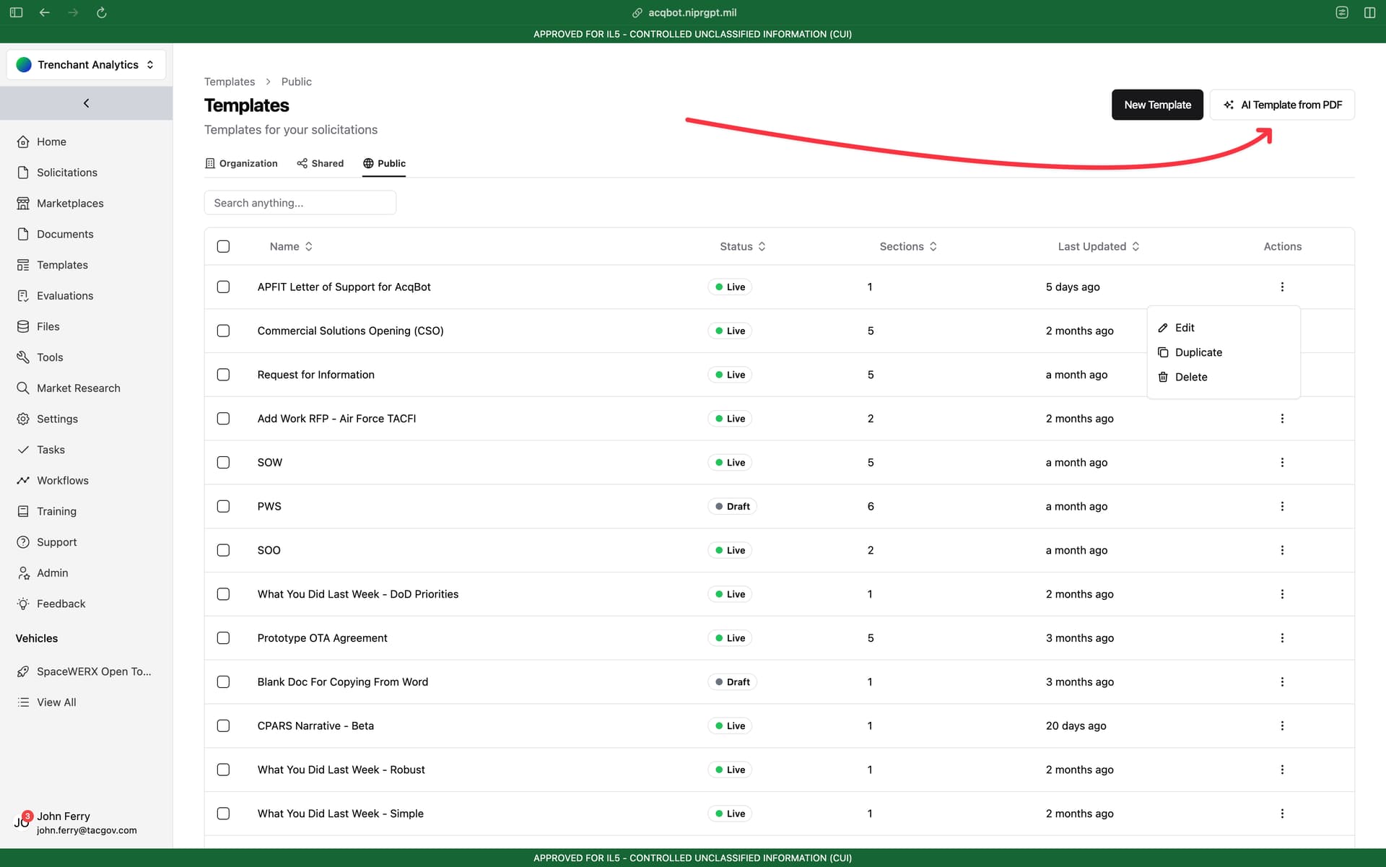
Task: Reload the page with the refresh icon
Action: pos(102,12)
